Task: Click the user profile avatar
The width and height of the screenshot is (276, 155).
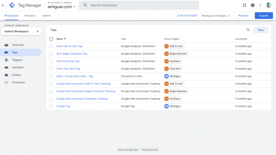Action: [268, 5]
